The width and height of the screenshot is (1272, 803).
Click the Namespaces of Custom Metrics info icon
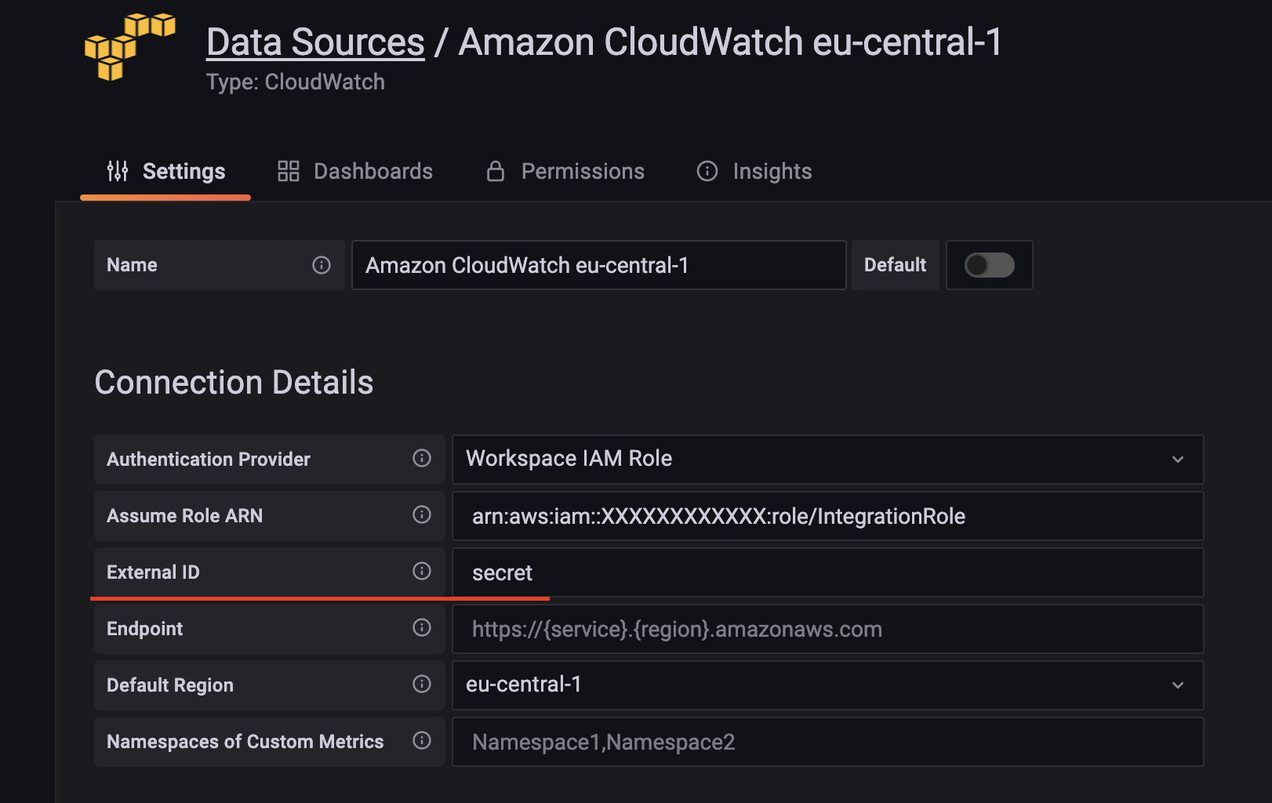click(422, 741)
